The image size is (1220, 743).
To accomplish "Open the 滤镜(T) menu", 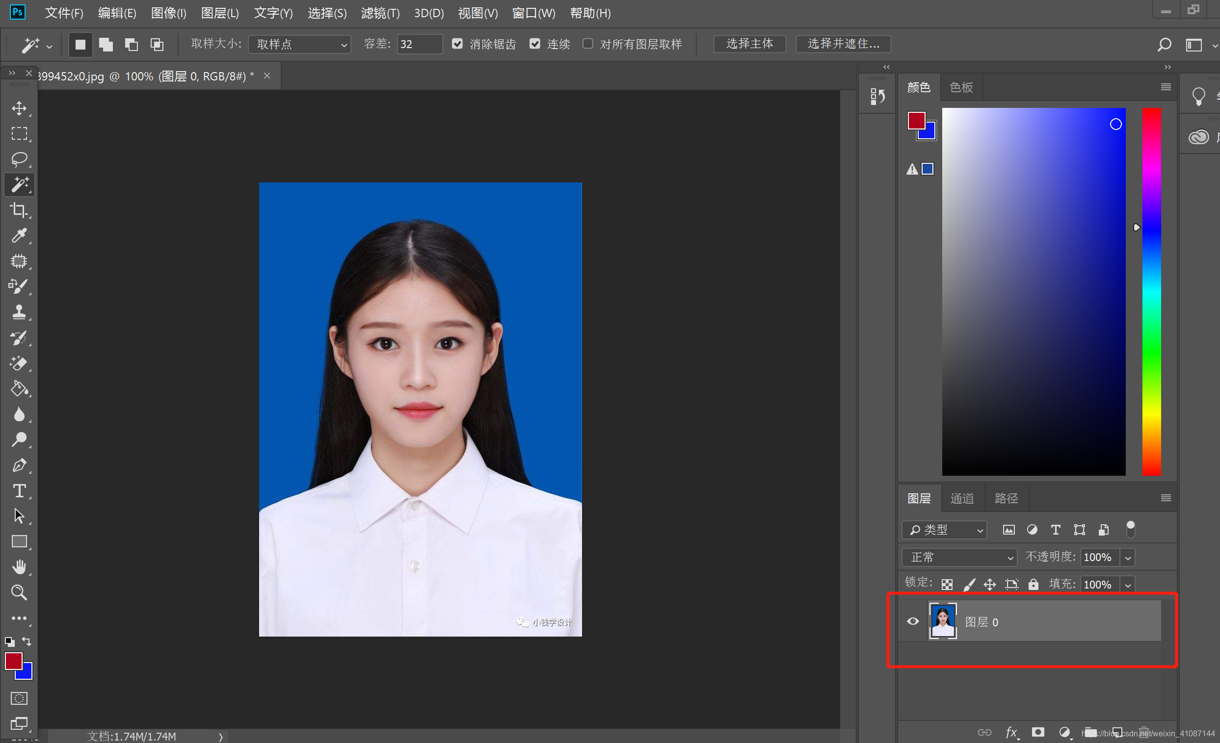I will click(380, 13).
